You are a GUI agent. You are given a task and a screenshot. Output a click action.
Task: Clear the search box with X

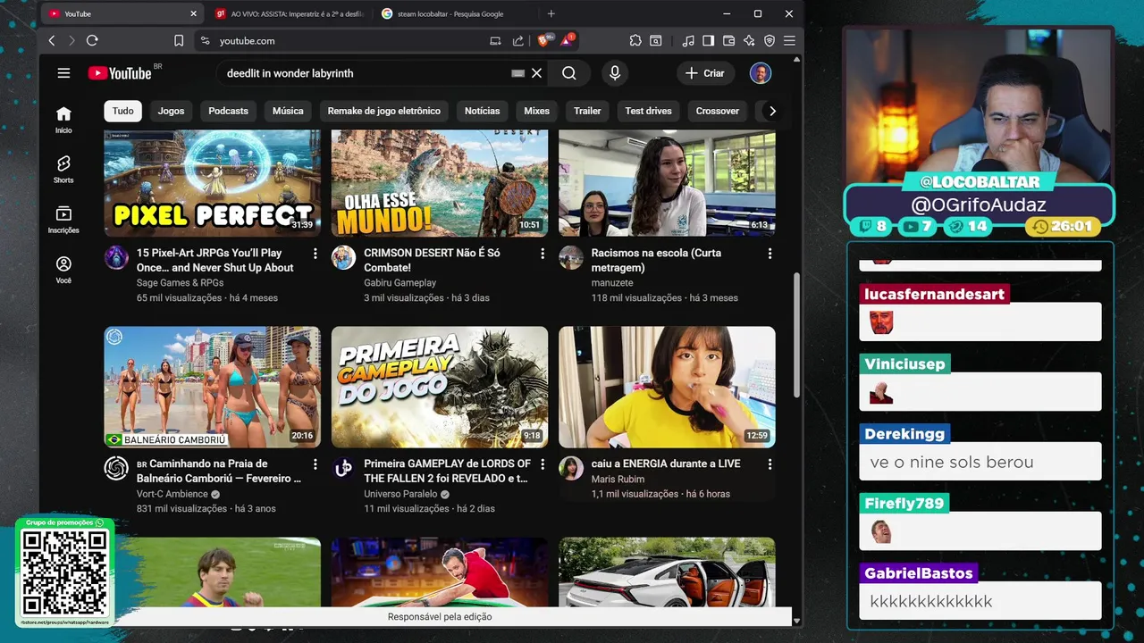(x=536, y=73)
